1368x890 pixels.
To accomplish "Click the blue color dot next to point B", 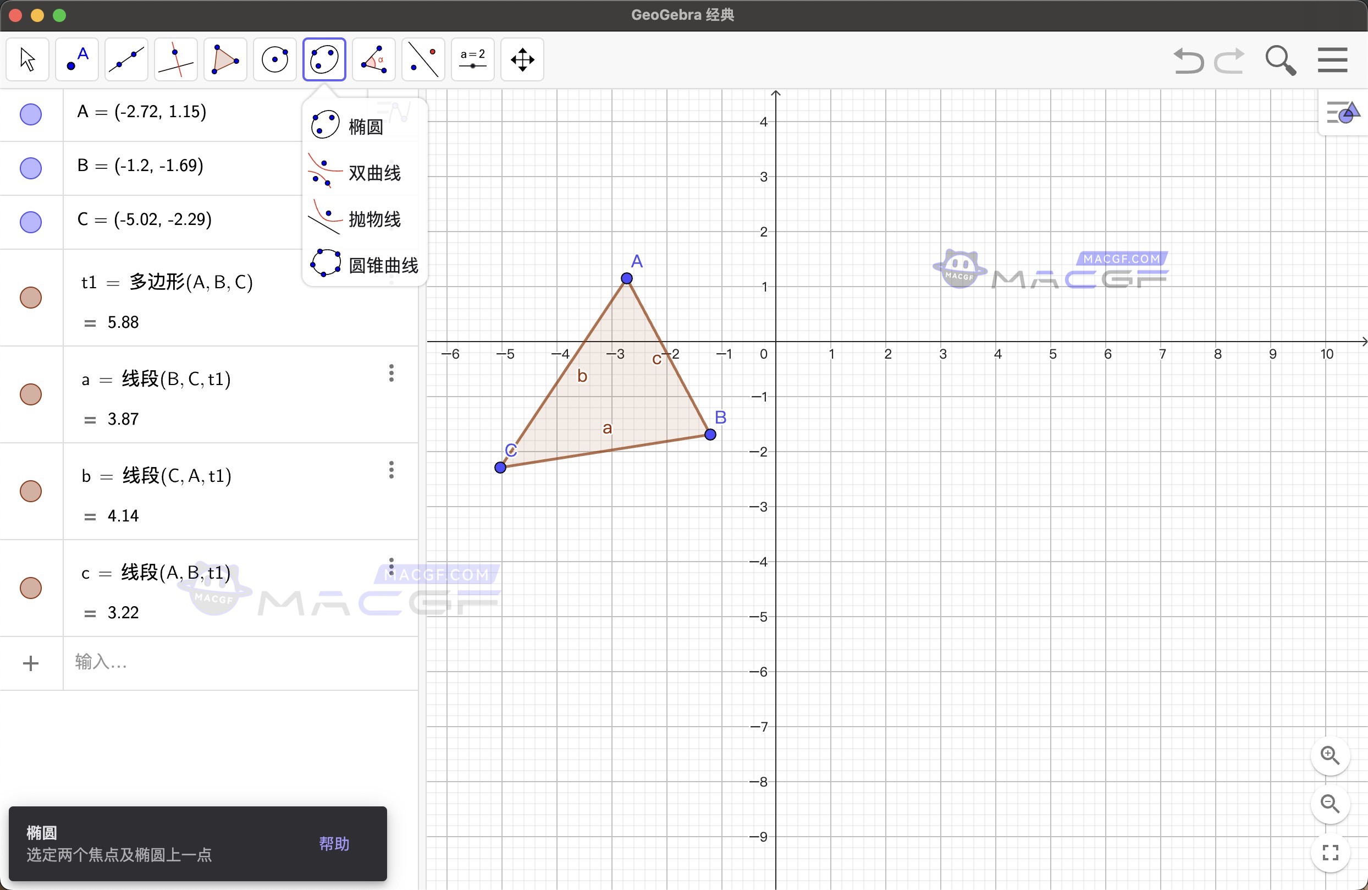I will pos(30,168).
